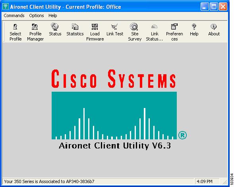Image resolution: width=234 pixels, height=187 pixels.
Task: Launch the Profile Manager
Action: tap(35, 32)
